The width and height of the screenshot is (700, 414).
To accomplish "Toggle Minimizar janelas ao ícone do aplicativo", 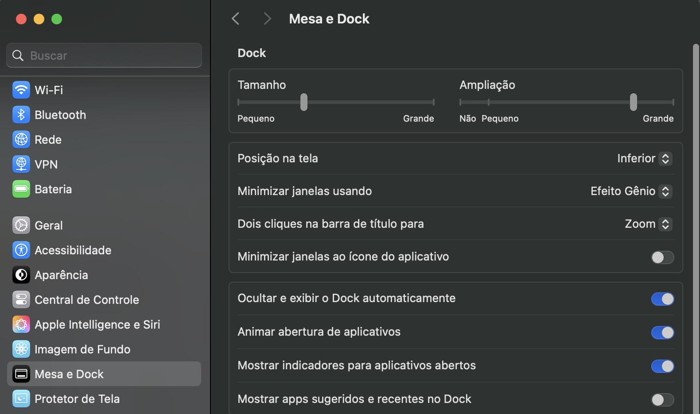I will coord(662,257).
